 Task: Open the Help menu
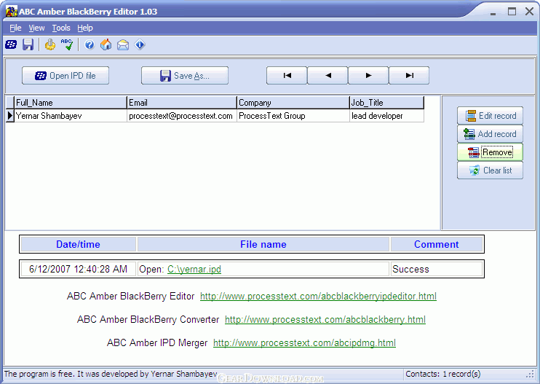click(x=84, y=28)
